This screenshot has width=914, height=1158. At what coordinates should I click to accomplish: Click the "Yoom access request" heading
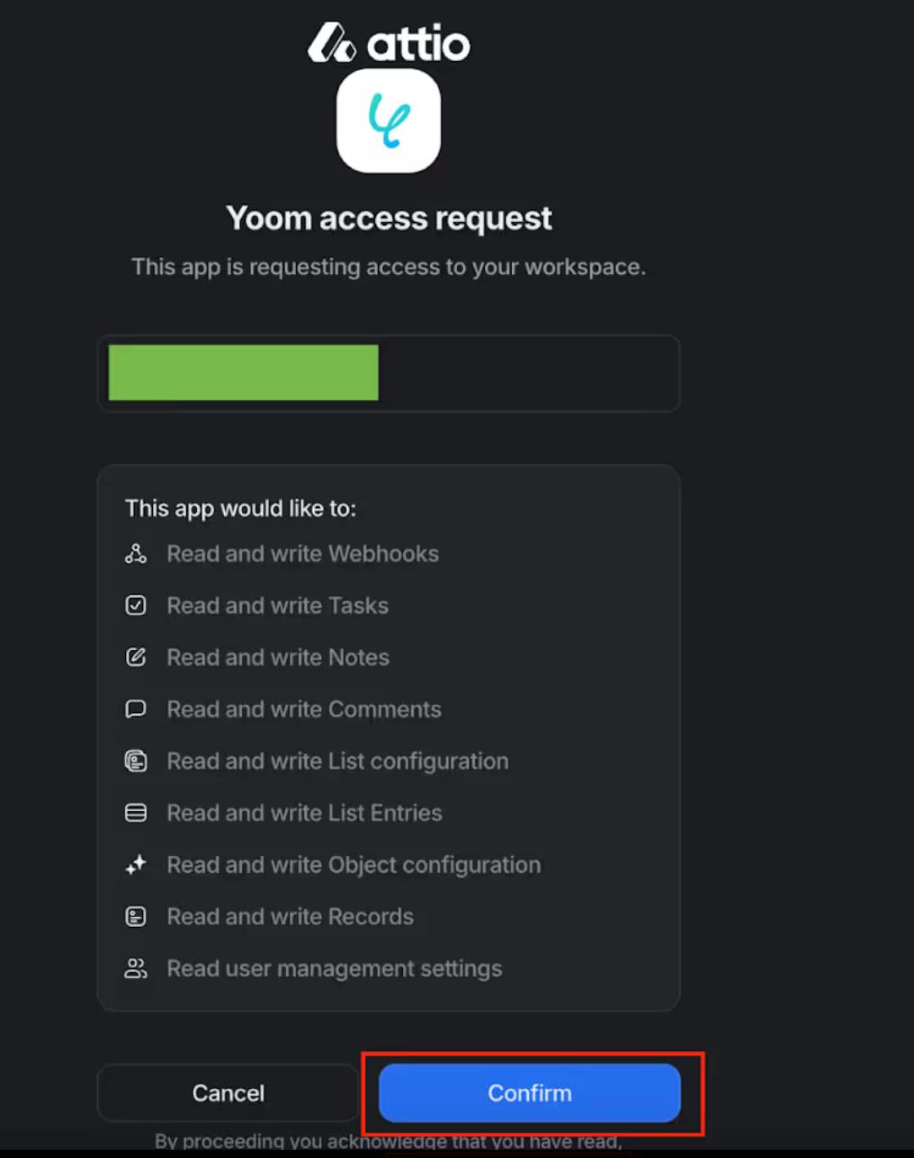pos(389,218)
